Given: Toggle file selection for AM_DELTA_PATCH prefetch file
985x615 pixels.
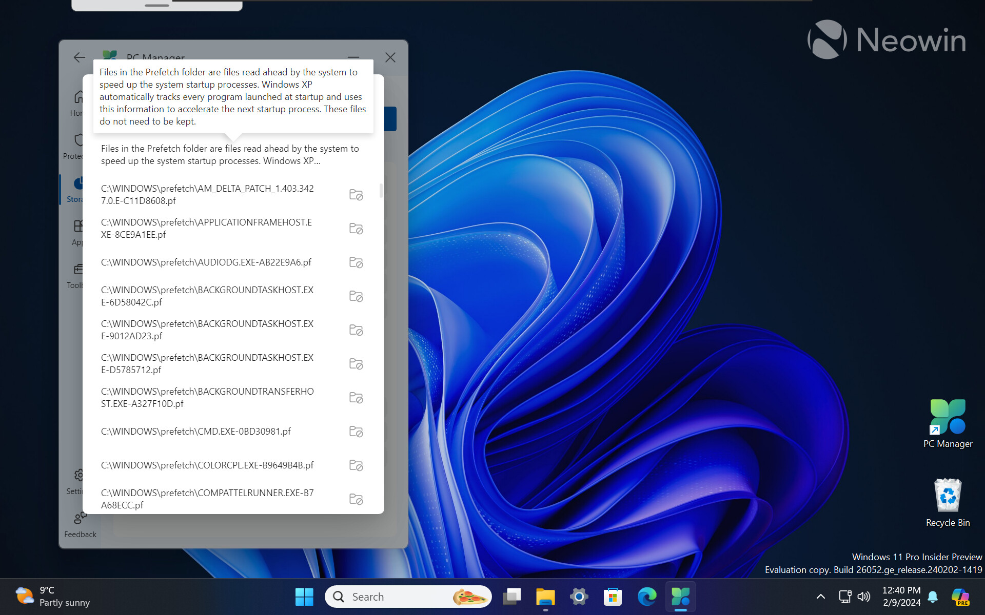Looking at the screenshot, I should [356, 195].
